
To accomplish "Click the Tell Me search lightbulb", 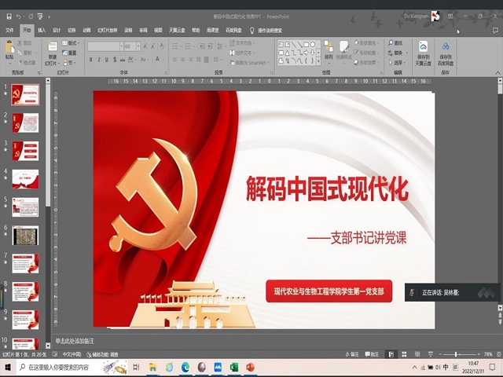I will pos(252,31).
